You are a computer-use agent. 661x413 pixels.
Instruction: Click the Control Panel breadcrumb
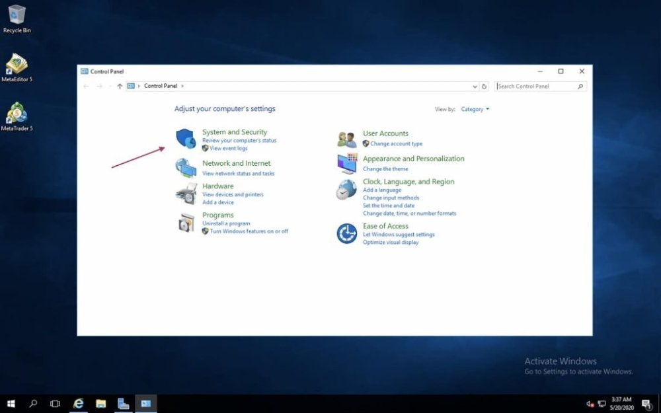tap(161, 86)
